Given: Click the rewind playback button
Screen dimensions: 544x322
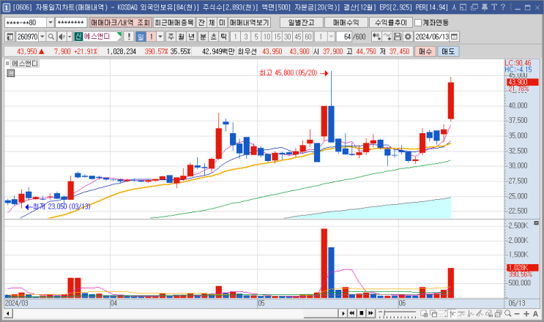Looking at the screenshot, I should pyautogui.click(x=352, y=313).
